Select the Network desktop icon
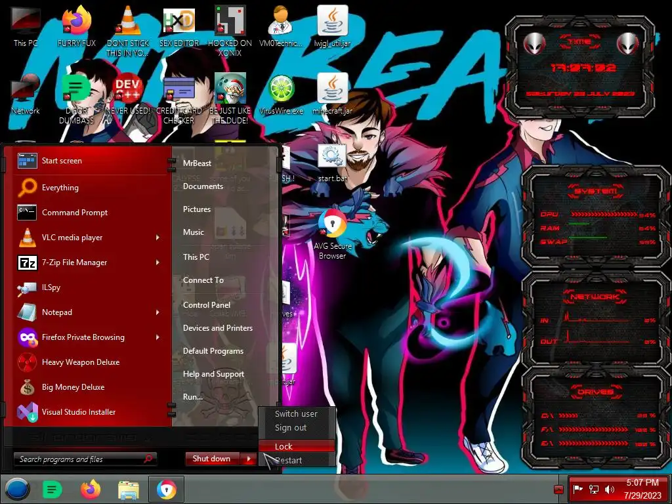Screen dimensions: 672x504 pos(26,93)
